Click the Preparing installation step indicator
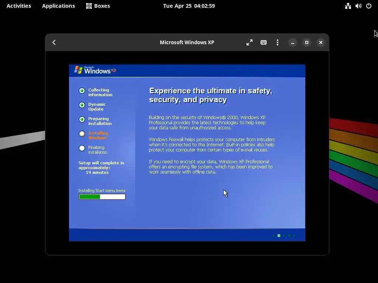378x283 pixels. [x=82, y=120]
